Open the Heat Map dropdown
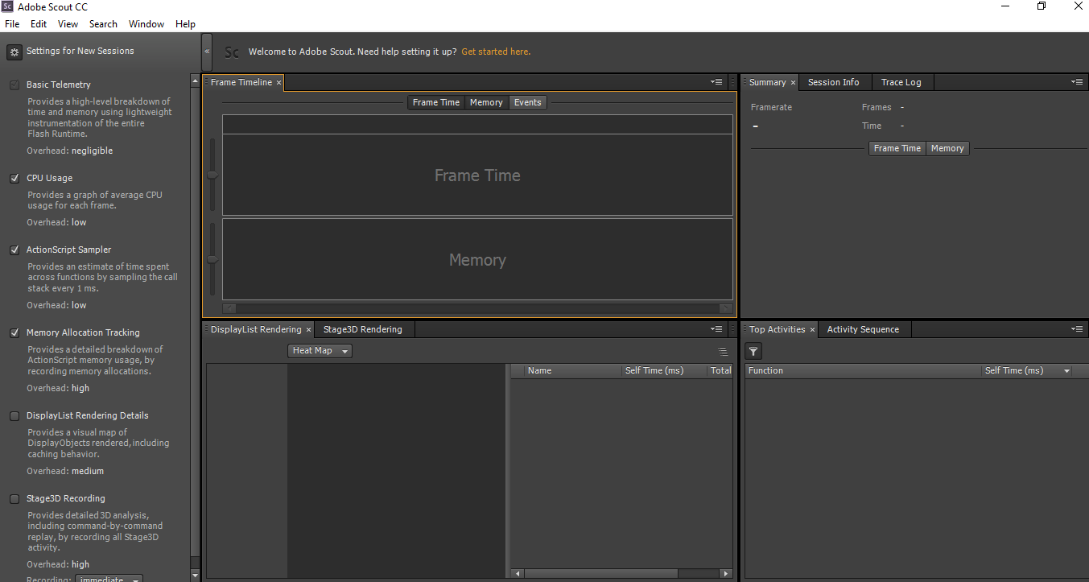The width and height of the screenshot is (1089, 582). coord(320,351)
